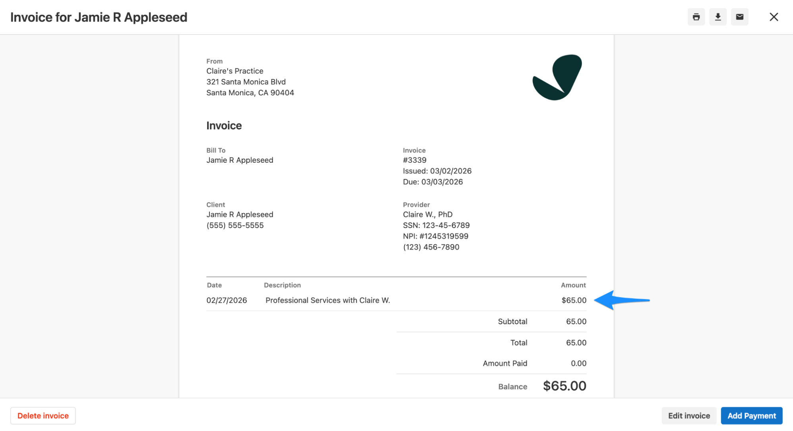This screenshot has height=431, width=793.
Task: Open the Edit invoice button
Action: pos(689,416)
